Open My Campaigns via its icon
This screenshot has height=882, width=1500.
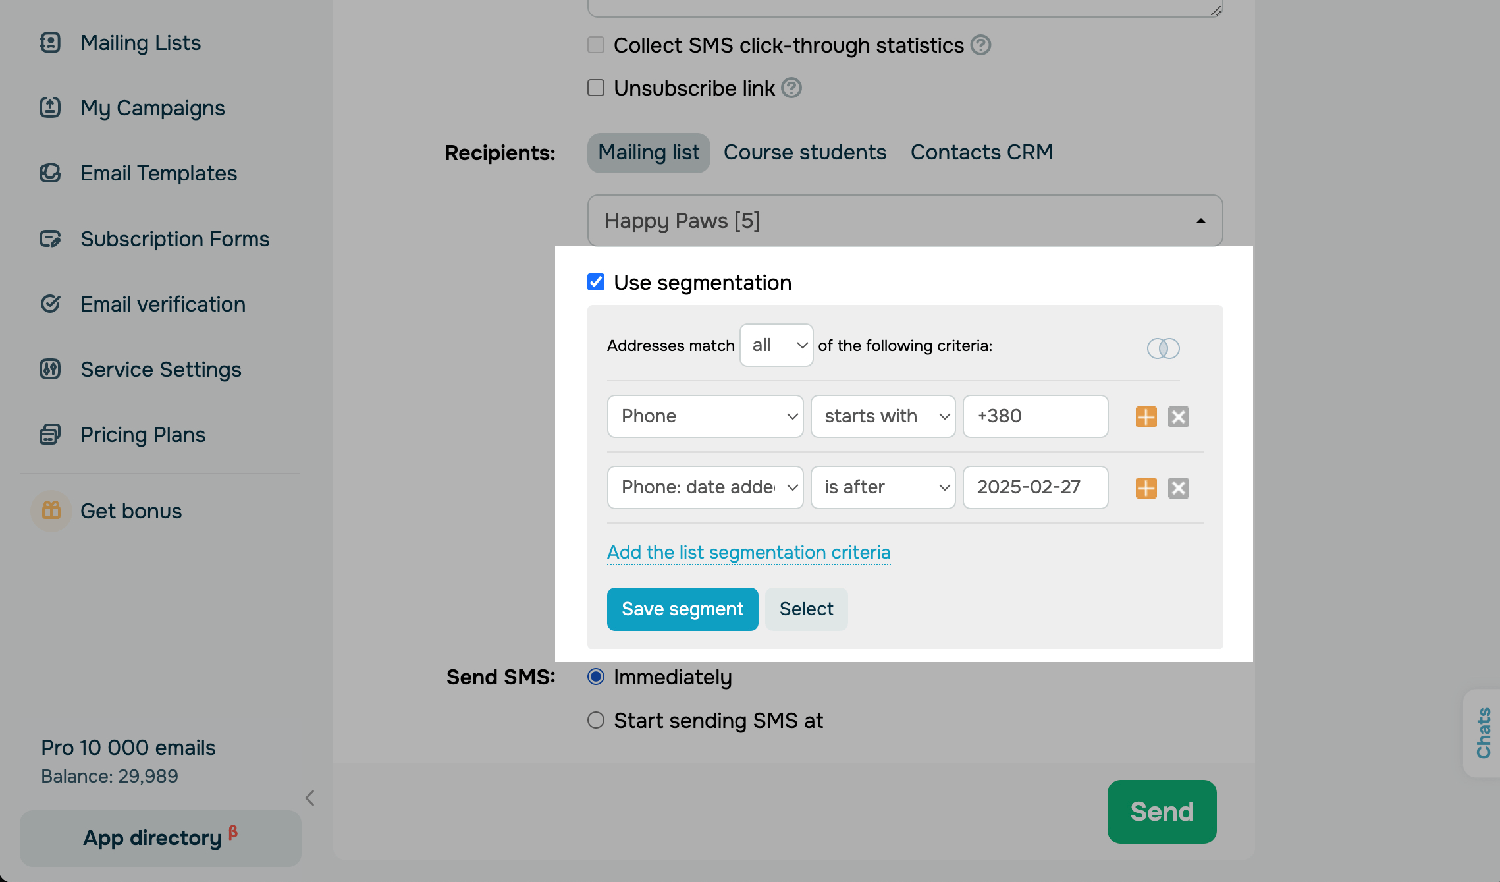tap(50, 107)
